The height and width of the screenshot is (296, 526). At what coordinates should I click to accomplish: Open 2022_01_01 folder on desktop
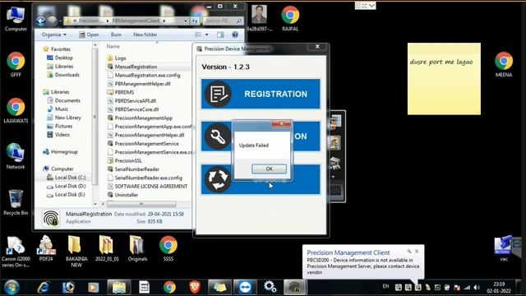(x=107, y=248)
